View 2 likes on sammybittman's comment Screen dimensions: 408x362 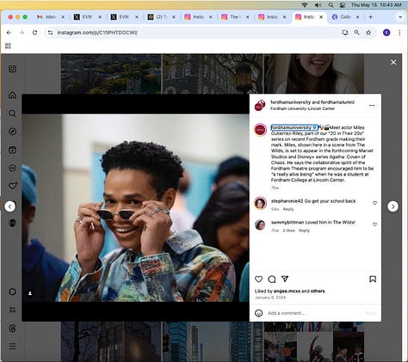coord(288,230)
